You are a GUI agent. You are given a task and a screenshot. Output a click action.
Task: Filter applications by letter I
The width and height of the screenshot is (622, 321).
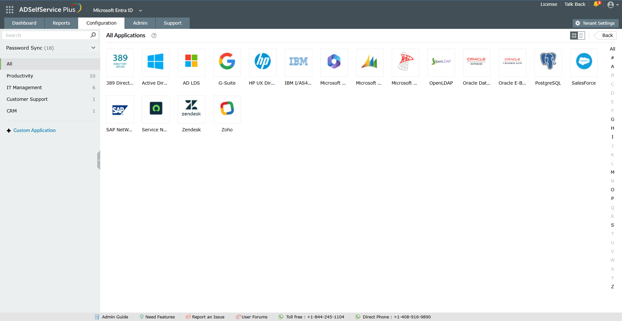pos(612,137)
